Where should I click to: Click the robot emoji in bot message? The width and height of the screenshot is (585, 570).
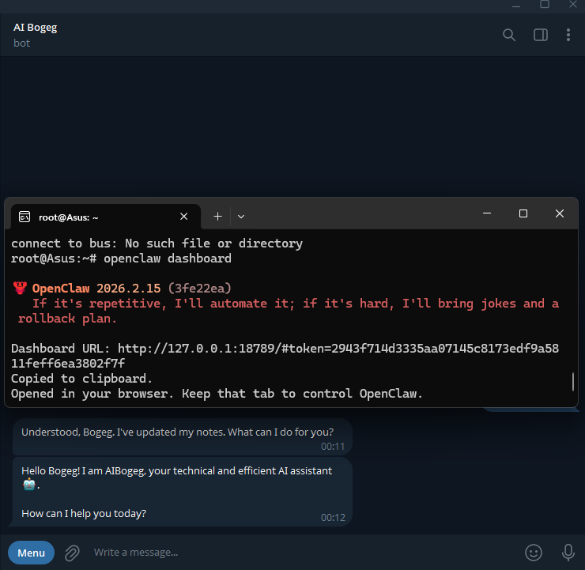coord(28,485)
